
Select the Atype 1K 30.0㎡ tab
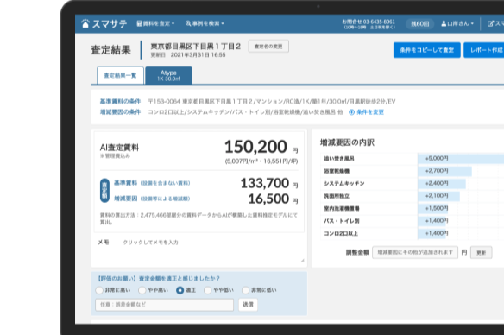click(169, 76)
